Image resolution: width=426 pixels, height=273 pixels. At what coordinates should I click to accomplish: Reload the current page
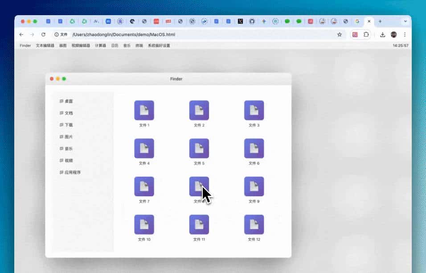pos(43,34)
